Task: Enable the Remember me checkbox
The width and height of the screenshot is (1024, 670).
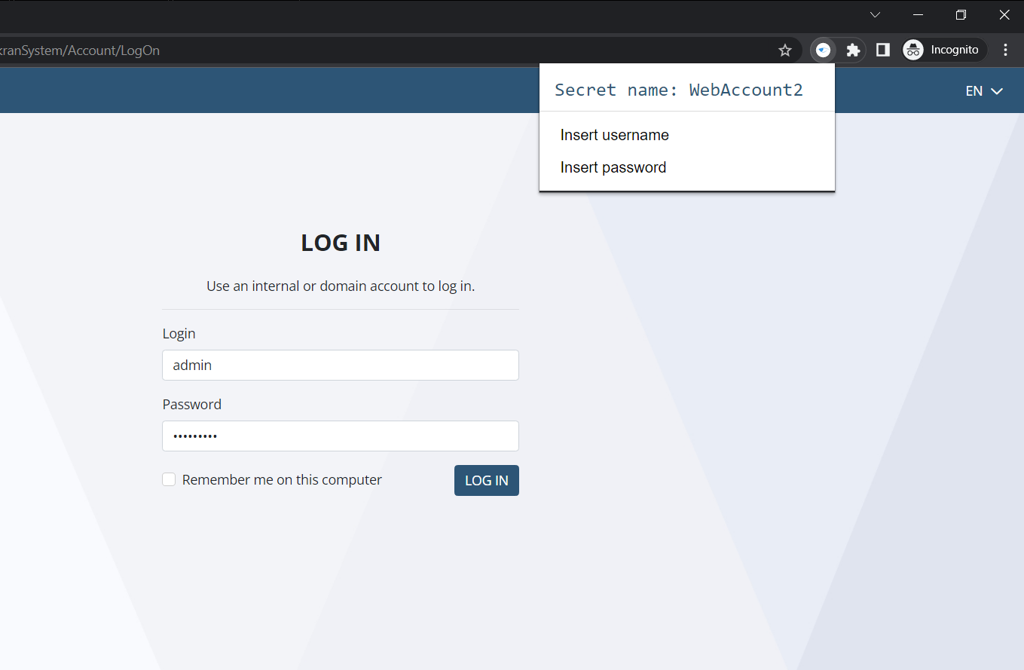Action: click(169, 480)
